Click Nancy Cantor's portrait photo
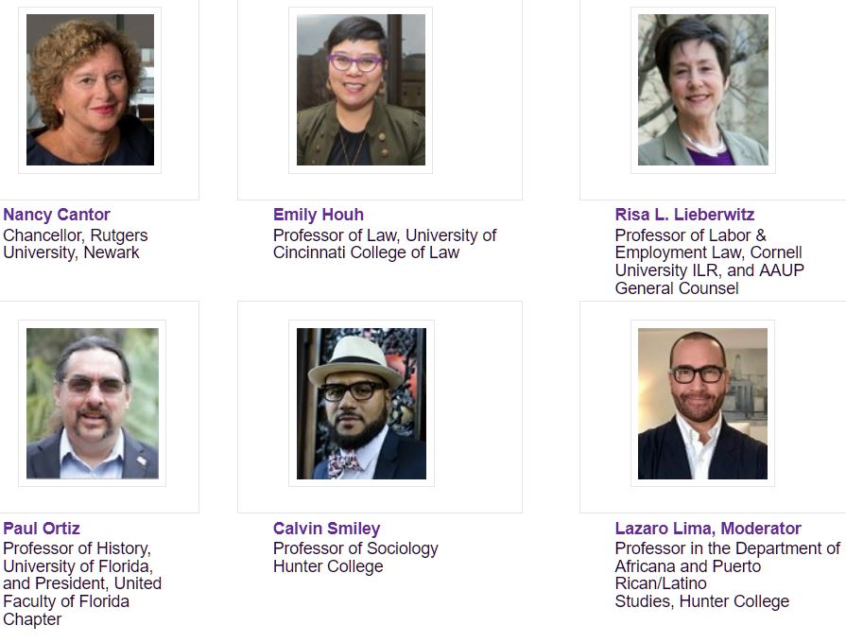The width and height of the screenshot is (846, 643). pyautogui.click(x=90, y=90)
